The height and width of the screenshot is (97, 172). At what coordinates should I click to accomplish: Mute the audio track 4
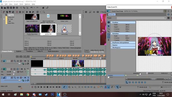[x=22, y=69]
